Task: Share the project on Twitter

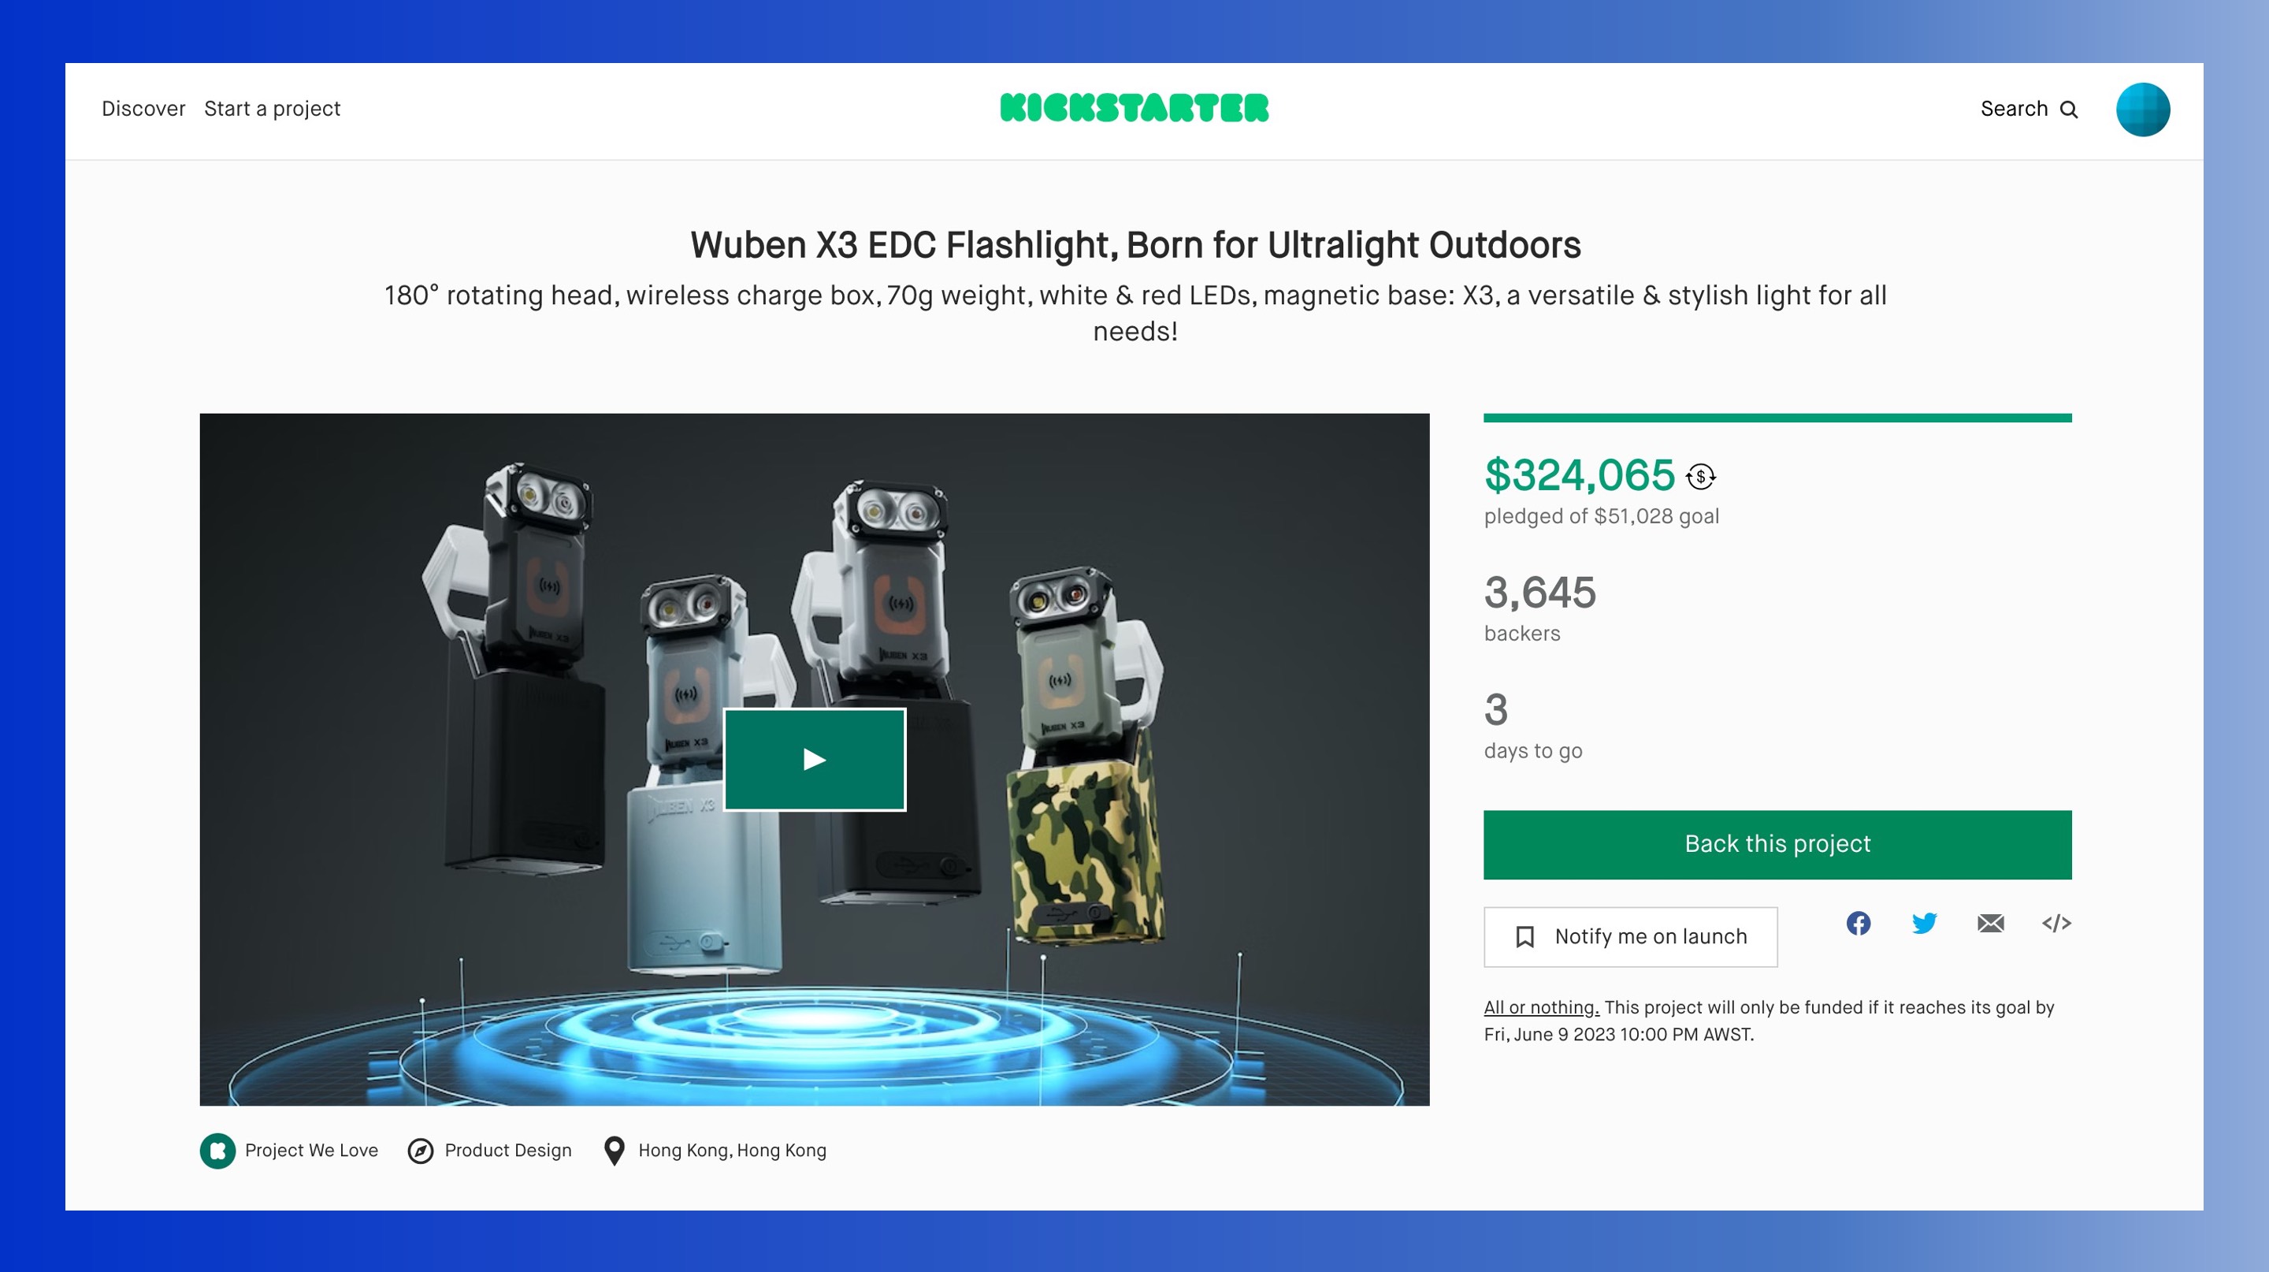Action: coord(1925,923)
